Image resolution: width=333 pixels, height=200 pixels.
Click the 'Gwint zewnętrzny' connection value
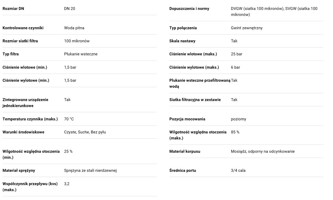247,28
